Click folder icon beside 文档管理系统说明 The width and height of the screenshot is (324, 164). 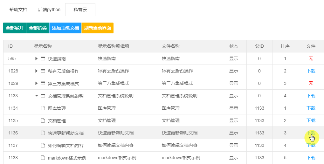coord(43,96)
